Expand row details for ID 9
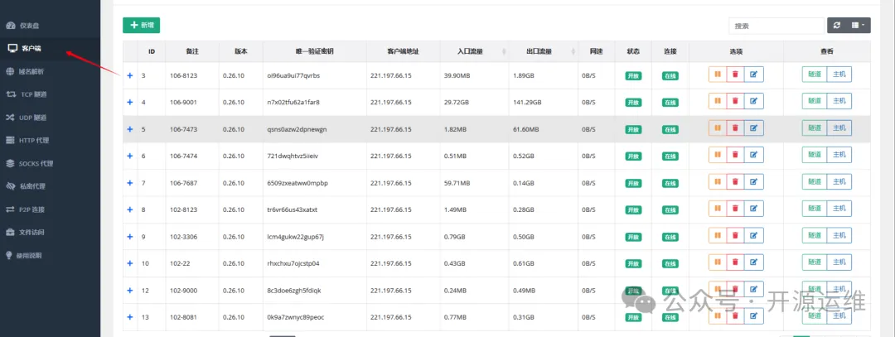Screen dimensions: 895x337 pyautogui.click(x=130, y=237)
